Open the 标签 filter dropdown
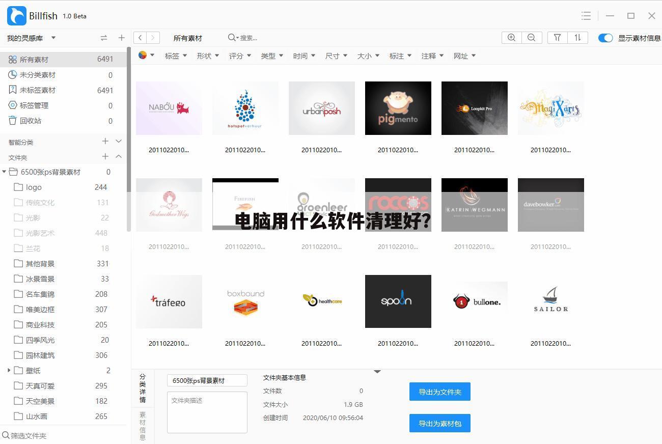The image size is (662, 444). [176, 56]
